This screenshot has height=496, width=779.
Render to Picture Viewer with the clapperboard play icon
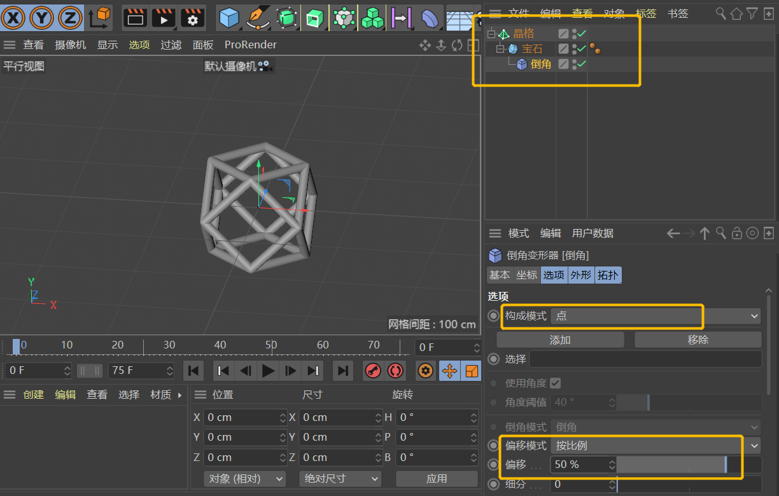pos(164,18)
